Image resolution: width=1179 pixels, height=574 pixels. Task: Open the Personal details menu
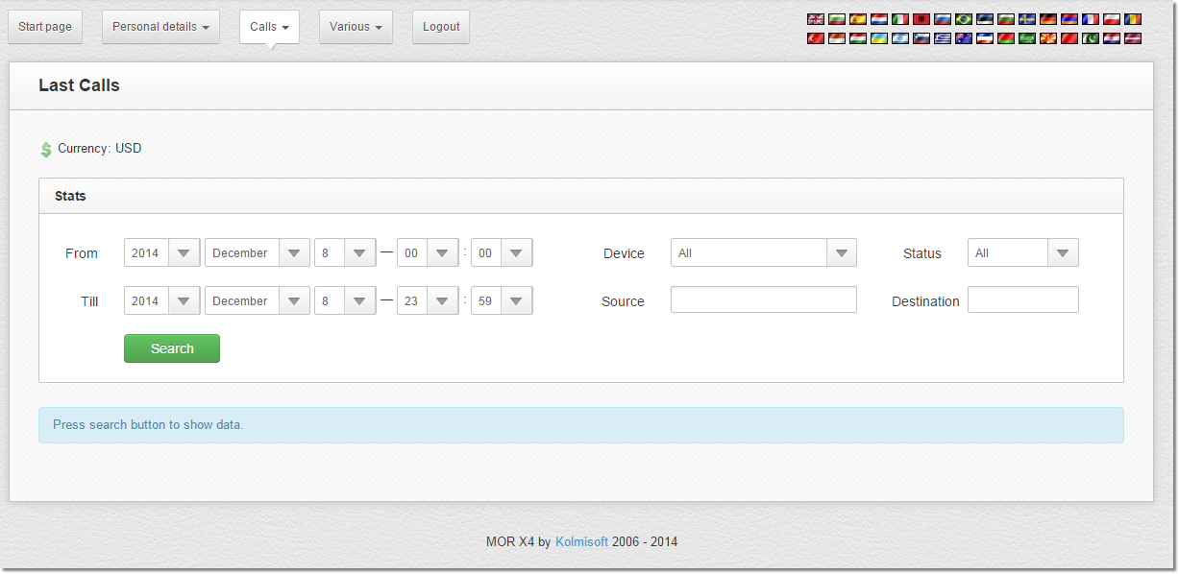click(x=160, y=27)
